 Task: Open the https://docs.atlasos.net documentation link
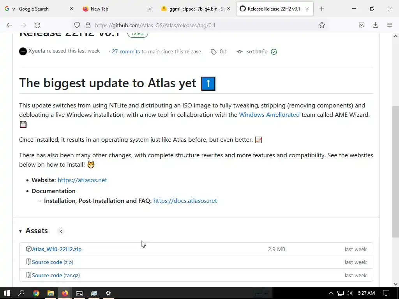coord(185,201)
